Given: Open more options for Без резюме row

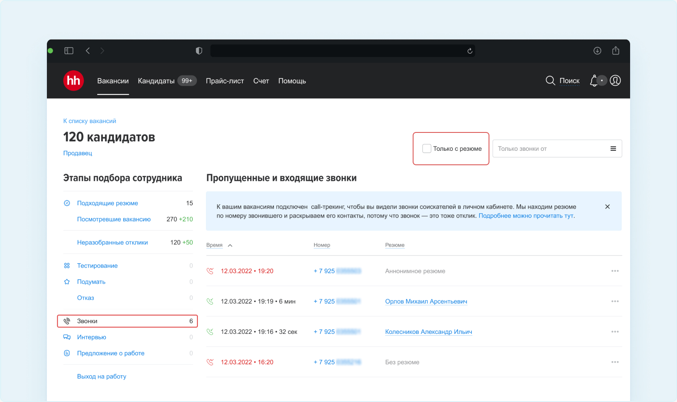Looking at the screenshot, I should click(615, 362).
